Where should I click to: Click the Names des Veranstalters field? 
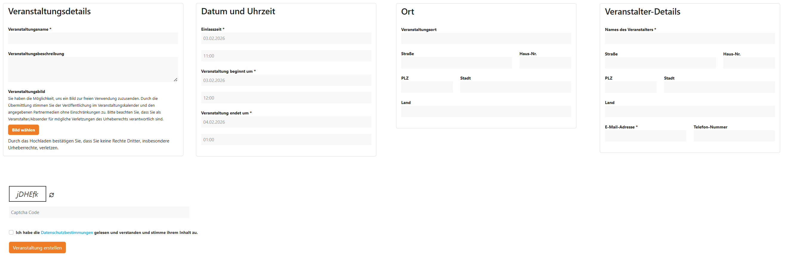click(690, 39)
